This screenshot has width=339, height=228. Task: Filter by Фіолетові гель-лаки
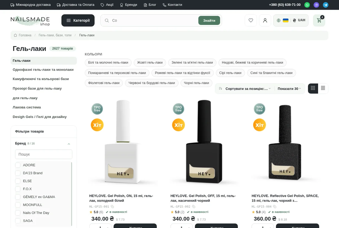(x=104, y=83)
